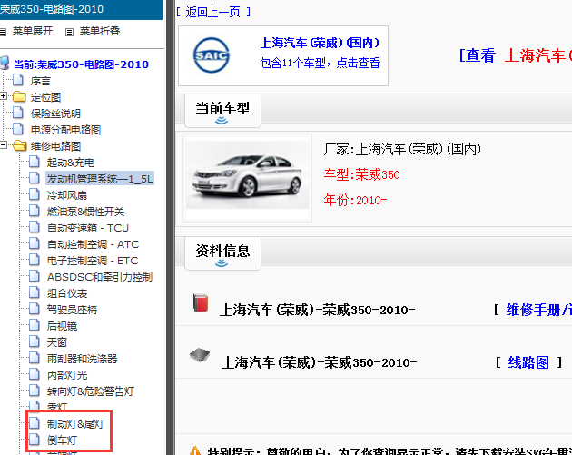Open 转向灯&危险警告灯 tree item
Screen dimensions: 572x455
click(x=91, y=391)
